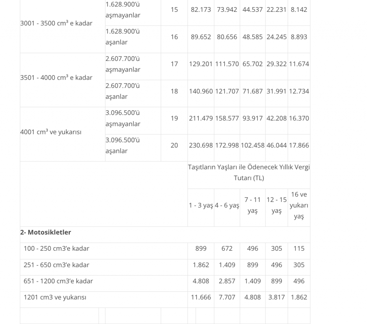Image resolution: width=367 pixels, height=324 pixels.
Task: Select the tax value 82.173
Action: coord(201,9)
